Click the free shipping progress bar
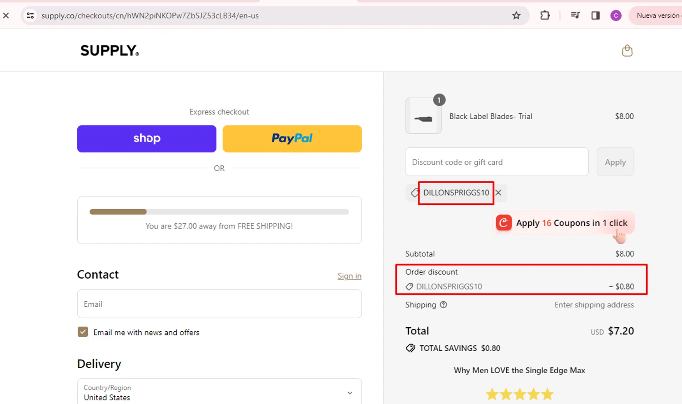 [219, 212]
